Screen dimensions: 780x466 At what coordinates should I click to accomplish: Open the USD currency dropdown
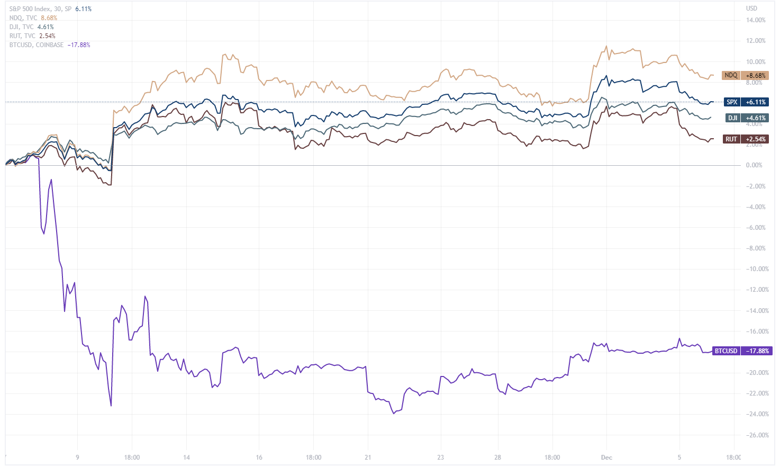(751, 8)
